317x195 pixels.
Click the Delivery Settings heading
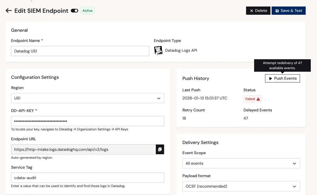pyautogui.click(x=200, y=142)
